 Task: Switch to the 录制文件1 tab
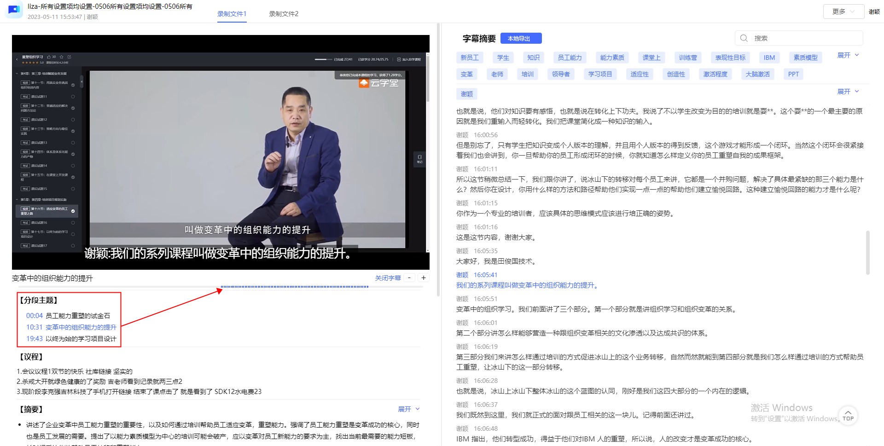232,14
